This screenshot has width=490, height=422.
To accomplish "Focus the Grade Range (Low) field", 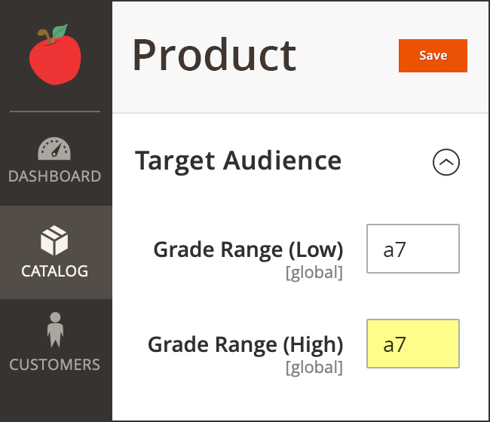I will click(x=412, y=249).
